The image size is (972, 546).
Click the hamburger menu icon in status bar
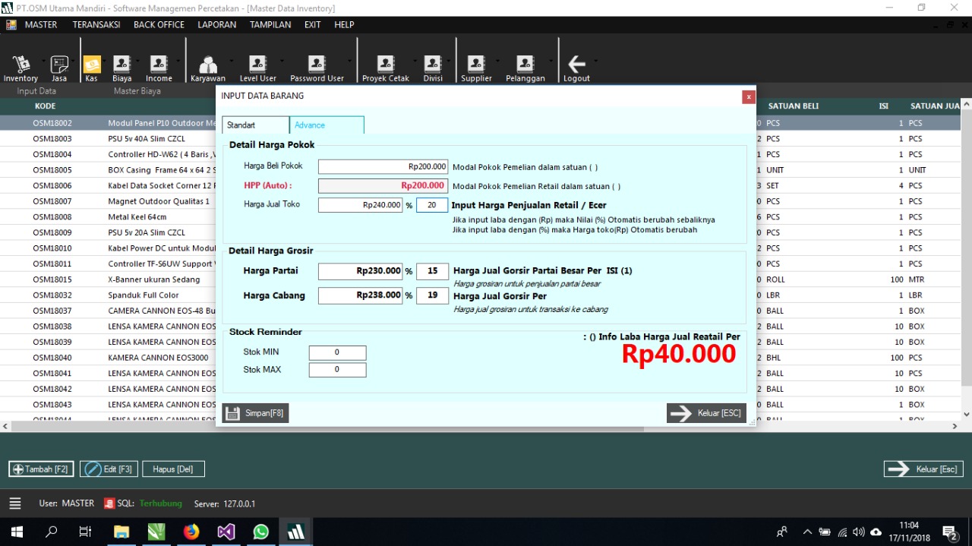[15, 503]
